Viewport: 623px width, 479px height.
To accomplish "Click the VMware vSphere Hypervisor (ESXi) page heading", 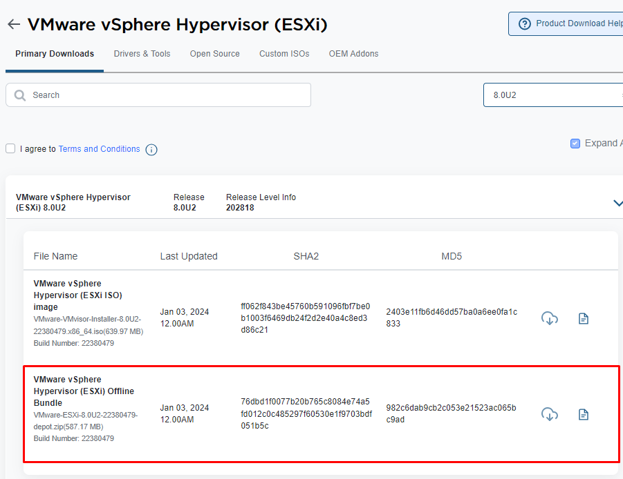I will coord(177,25).
